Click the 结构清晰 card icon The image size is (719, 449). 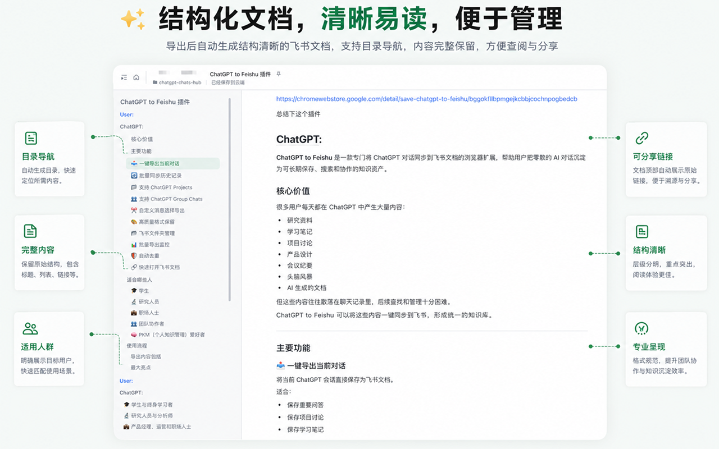click(641, 231)
